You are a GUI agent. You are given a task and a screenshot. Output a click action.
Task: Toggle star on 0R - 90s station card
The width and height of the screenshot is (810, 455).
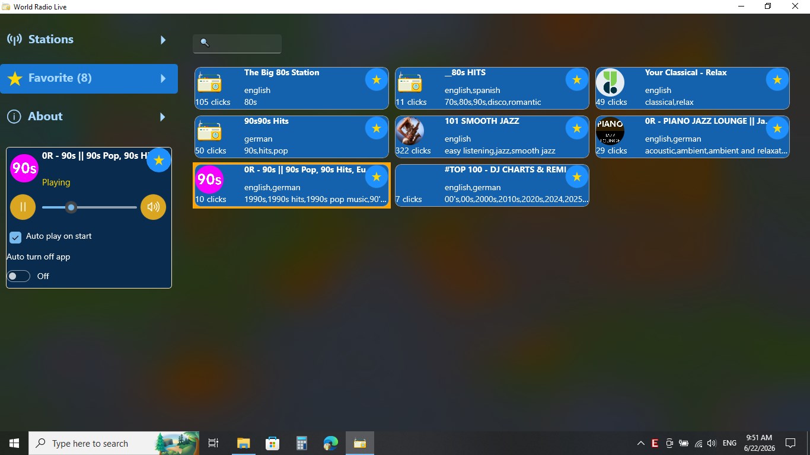[376, 177]
